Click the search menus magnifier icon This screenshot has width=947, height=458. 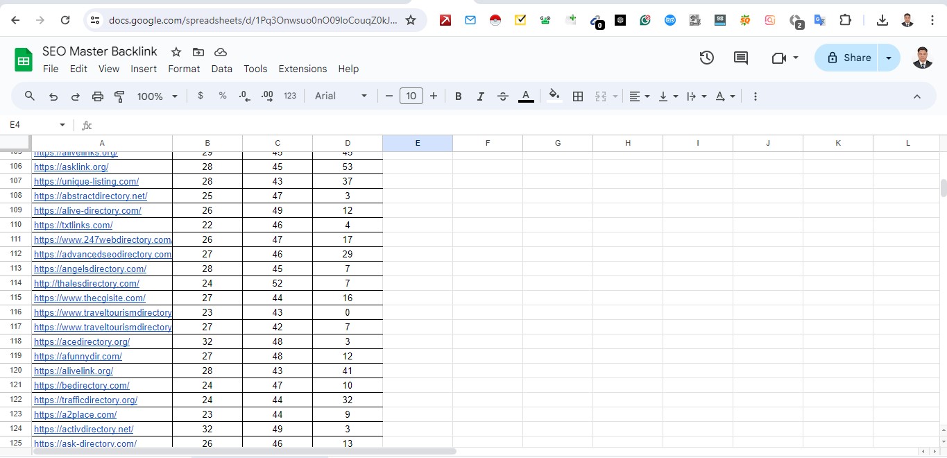[30, 96]
